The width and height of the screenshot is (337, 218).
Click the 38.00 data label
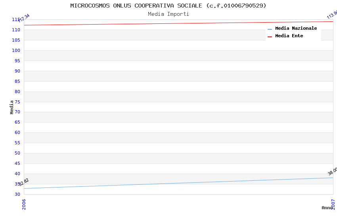(333, 171)
